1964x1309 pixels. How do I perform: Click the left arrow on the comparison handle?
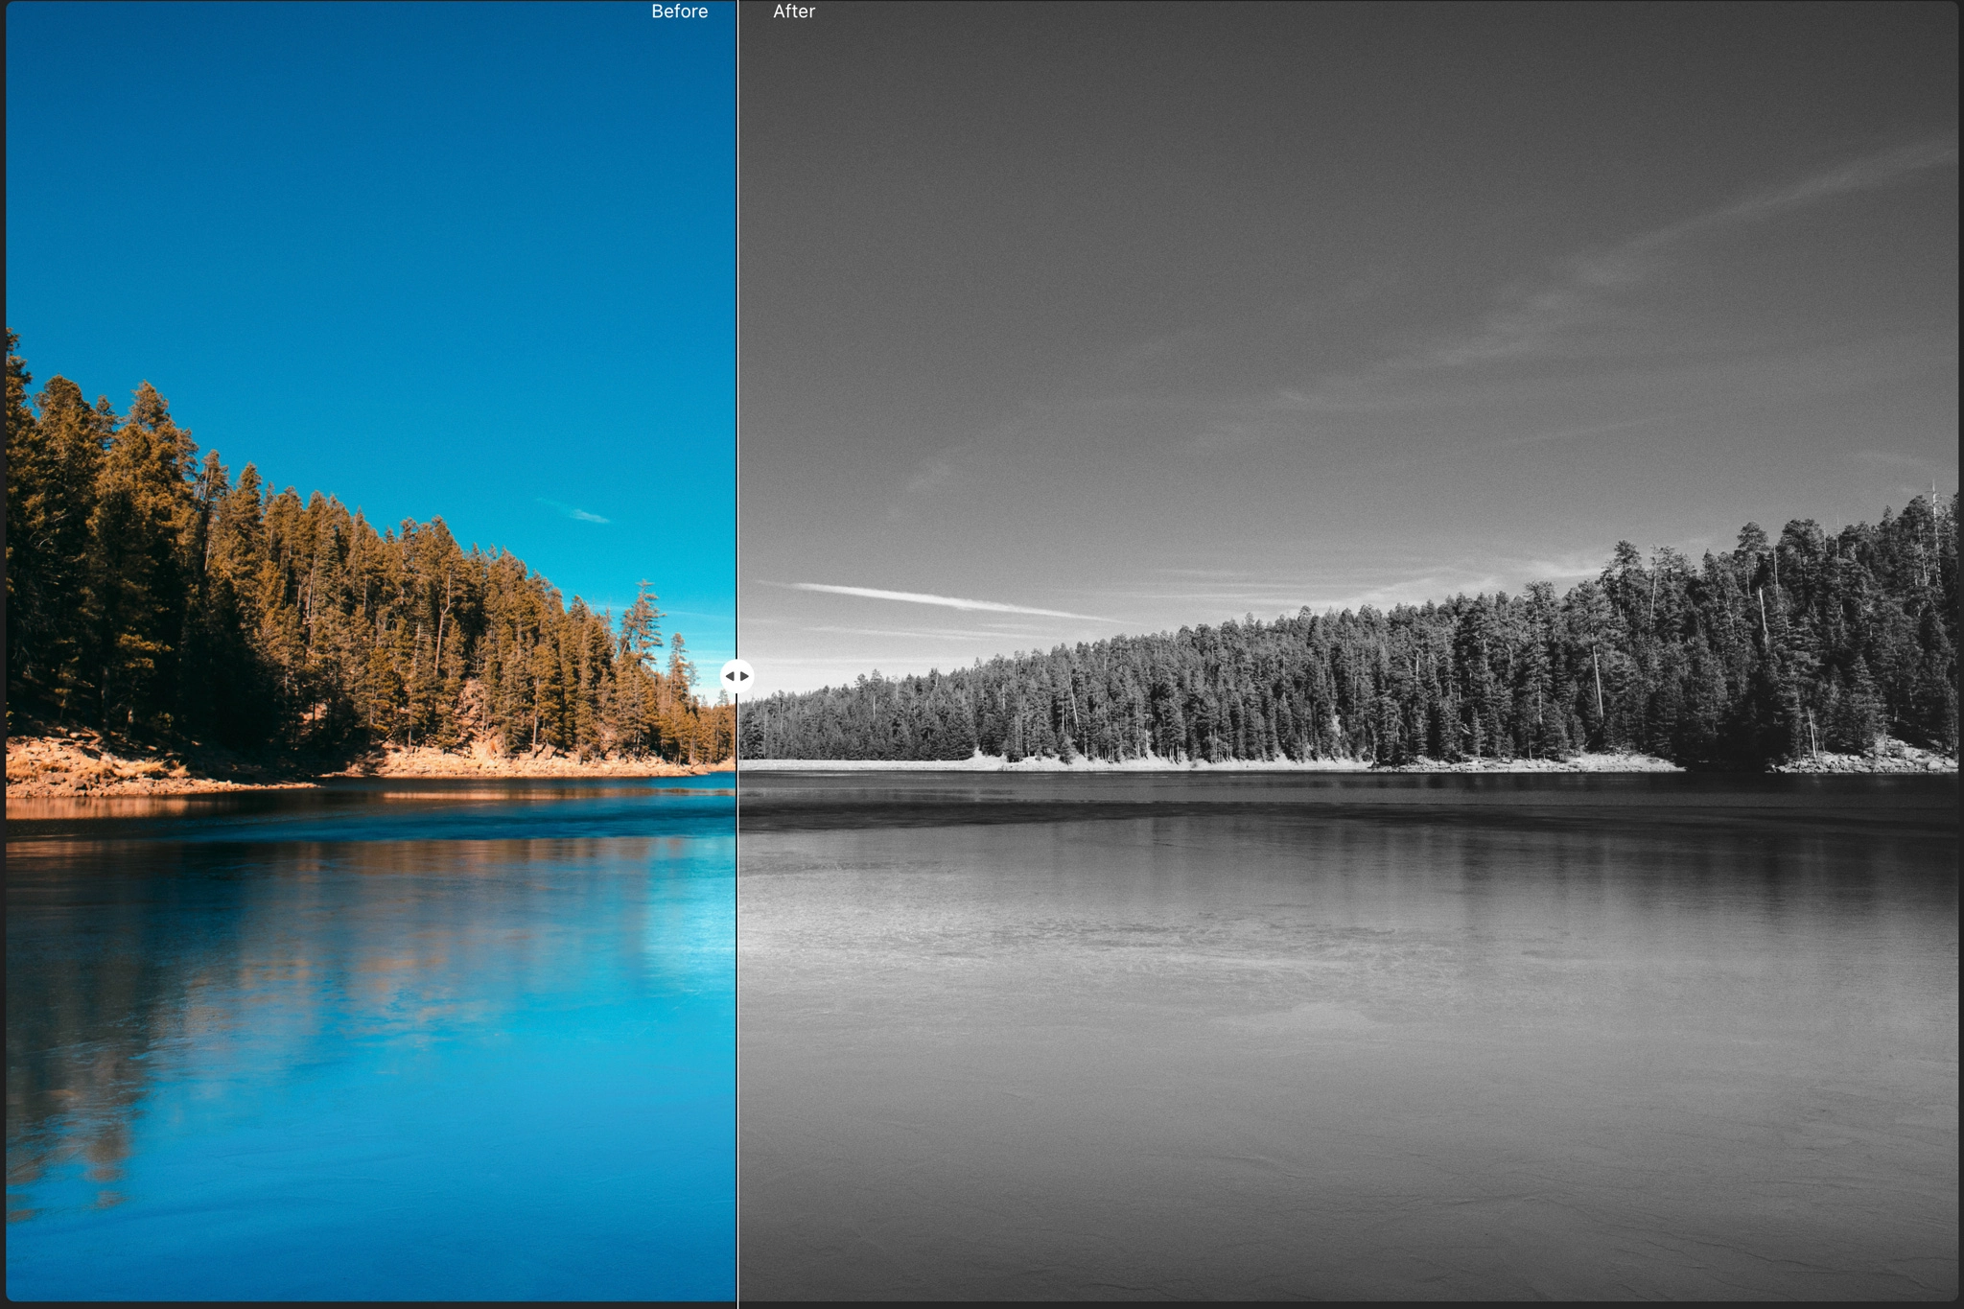[x=732, y=676]
